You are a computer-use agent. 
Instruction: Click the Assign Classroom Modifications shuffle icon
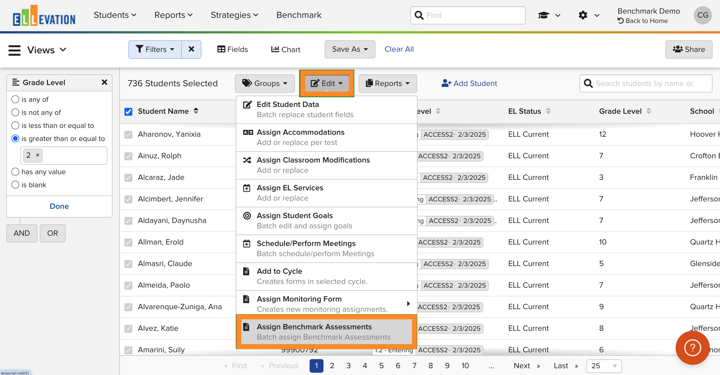coord(247,160)
